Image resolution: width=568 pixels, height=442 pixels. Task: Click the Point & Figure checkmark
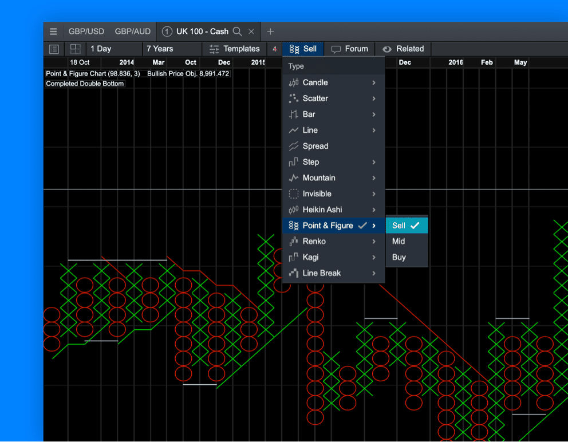(362, 226)
